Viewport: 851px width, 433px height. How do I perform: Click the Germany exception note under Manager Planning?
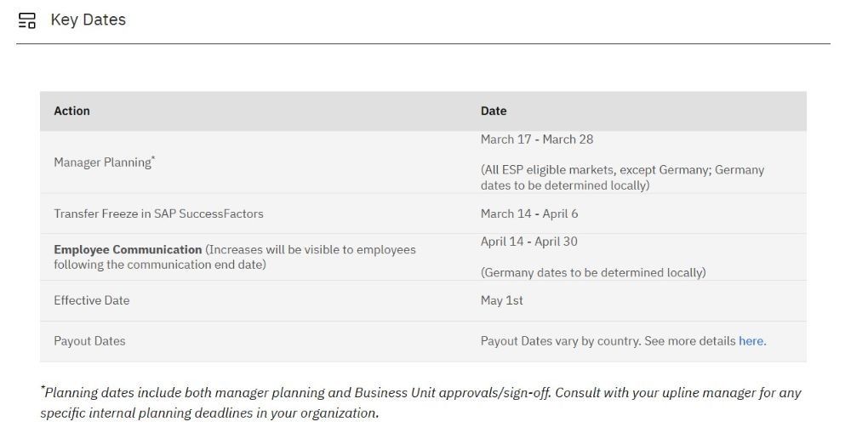622,178
